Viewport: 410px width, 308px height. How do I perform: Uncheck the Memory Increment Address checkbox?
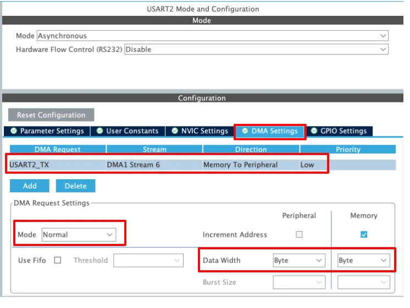pos(364,235)
